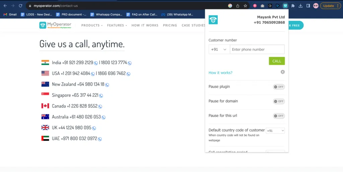Image resolution: width=343 pixels, height=172 pixels.
Task: Toggle Pause for this url switch
Action: coord(279,116)
